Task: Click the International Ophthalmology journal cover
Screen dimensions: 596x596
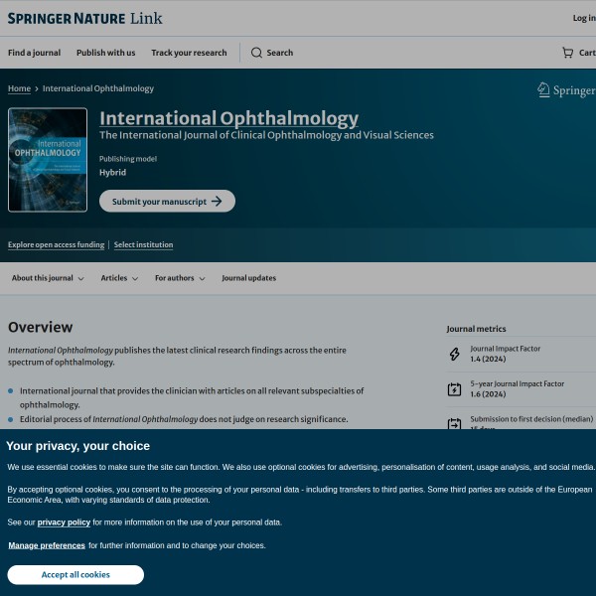Action: tap(48, 160)
